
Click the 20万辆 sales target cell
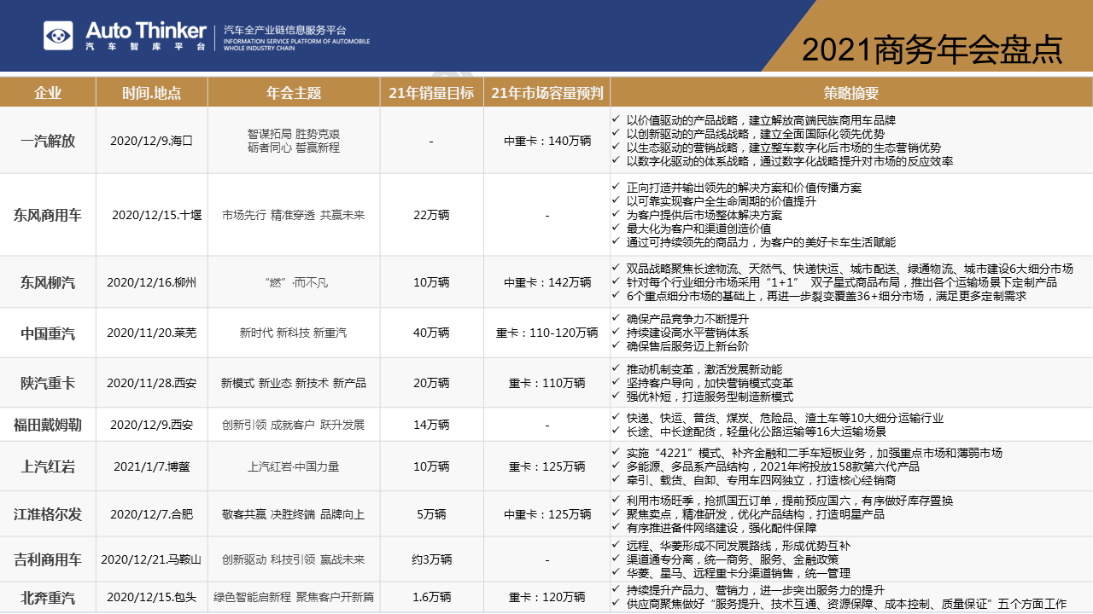(431, 383)
